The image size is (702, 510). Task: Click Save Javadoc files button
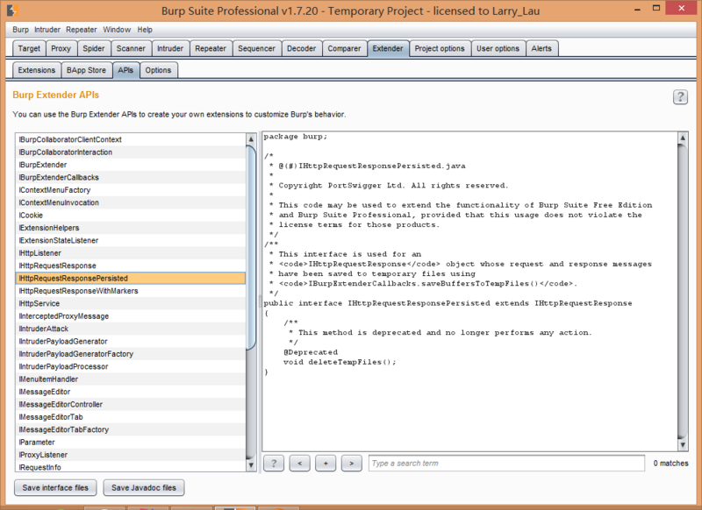pyautogui.click(x=144, y=487)
